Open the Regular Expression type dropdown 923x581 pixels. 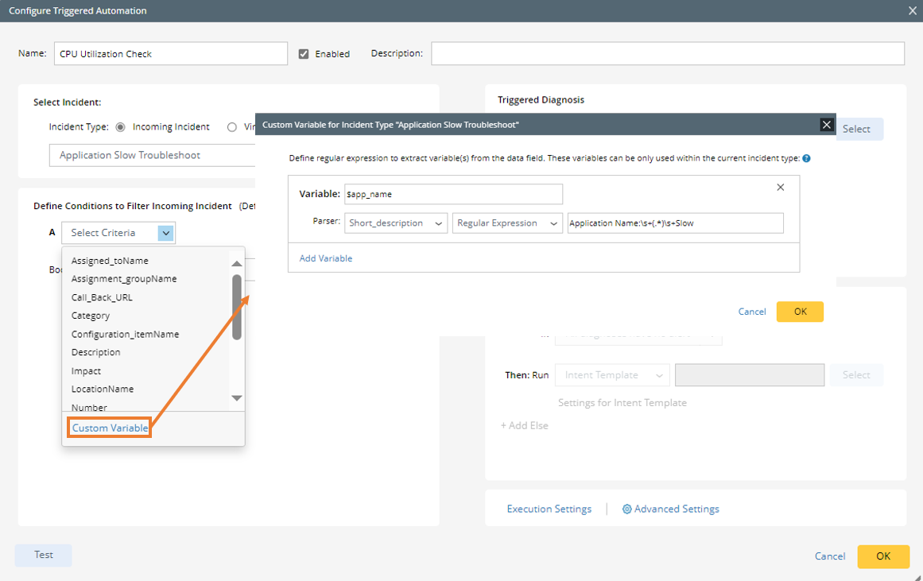pyautogui.click(x=506, y=223)
